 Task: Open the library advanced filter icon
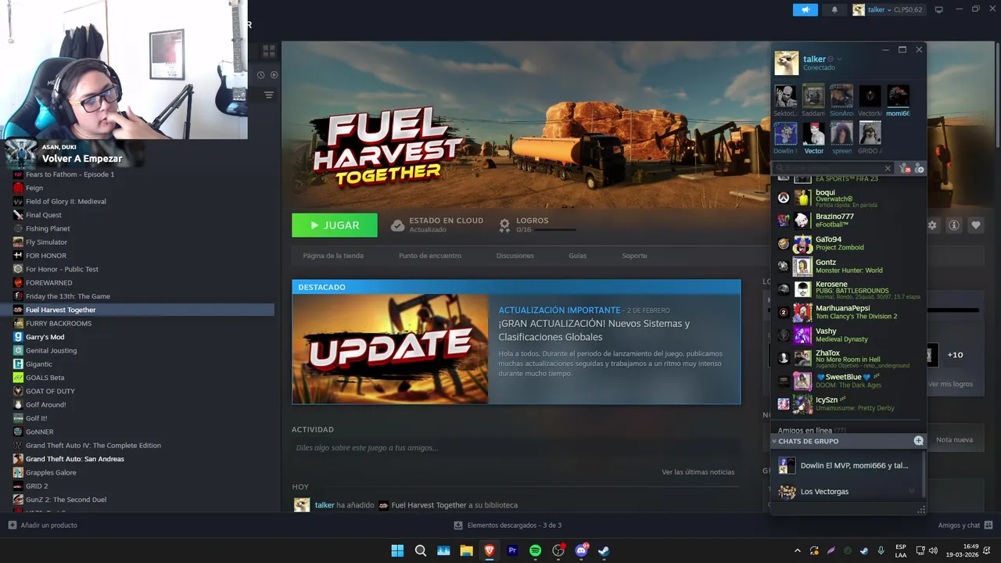tap(269, 95)
